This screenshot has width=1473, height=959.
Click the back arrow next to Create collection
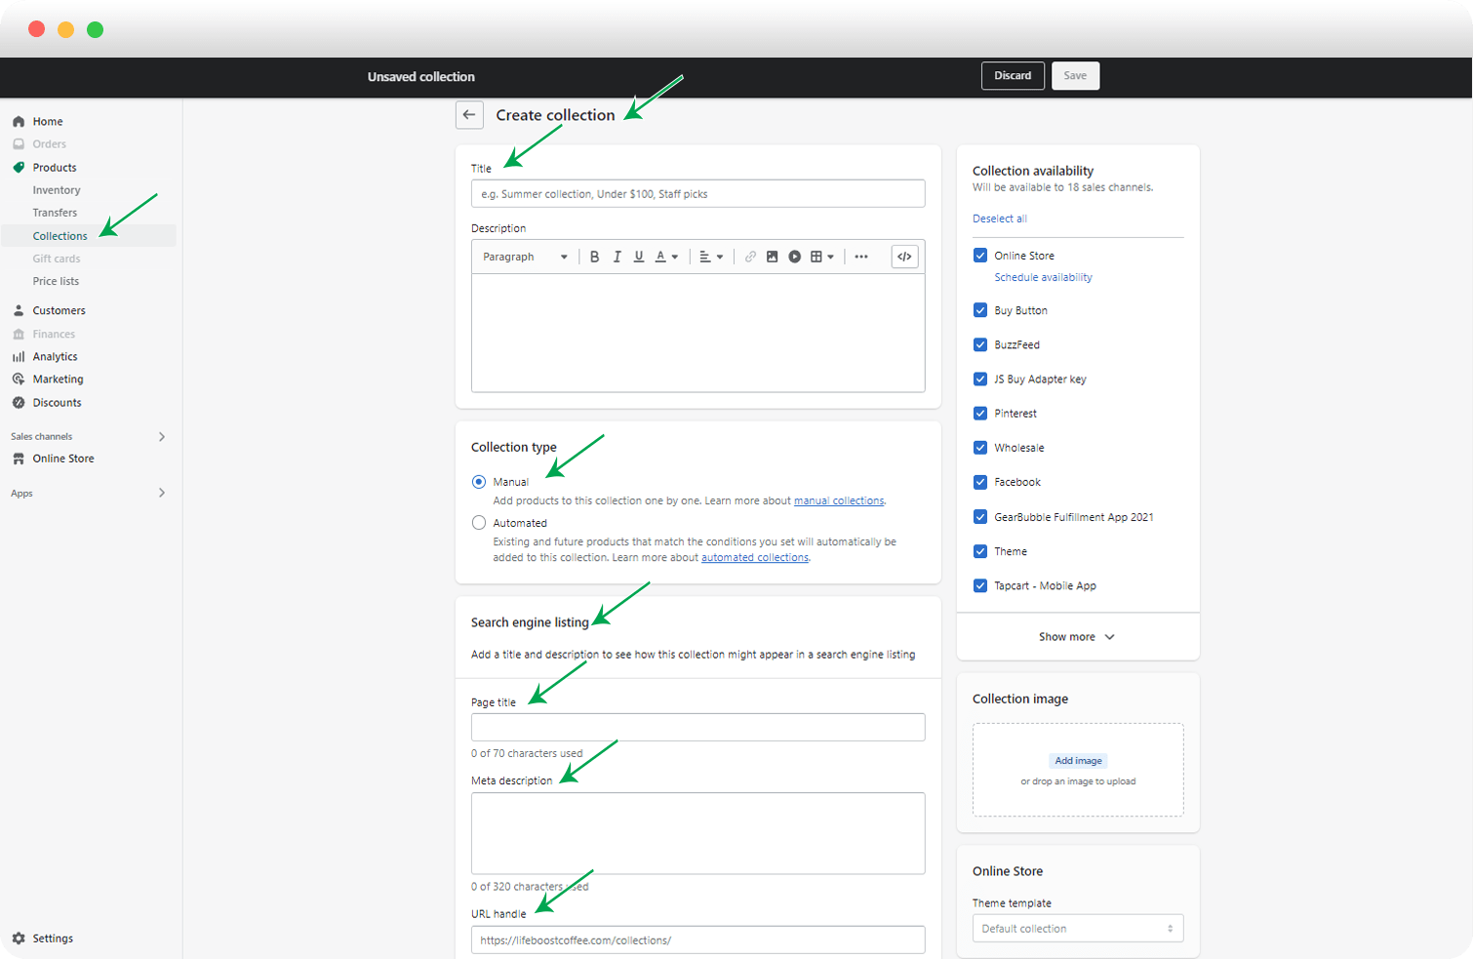click(x=469, y=114)
